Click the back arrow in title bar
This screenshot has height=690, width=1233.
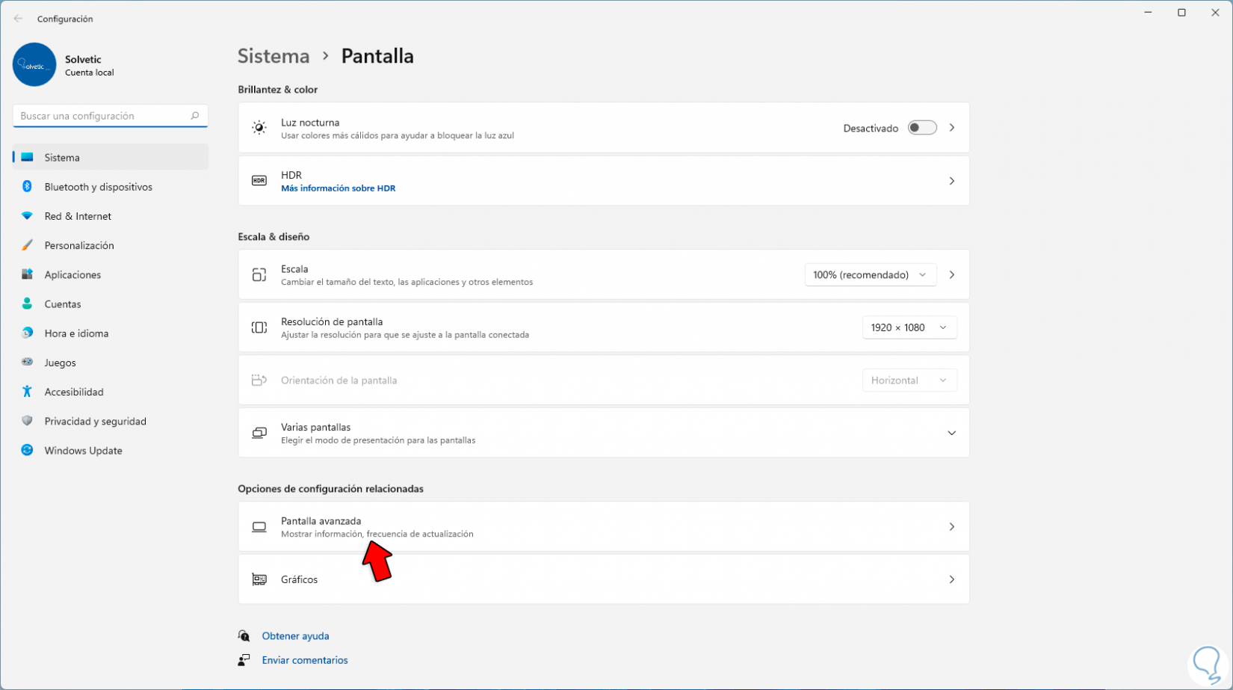[x=18, y=19]
